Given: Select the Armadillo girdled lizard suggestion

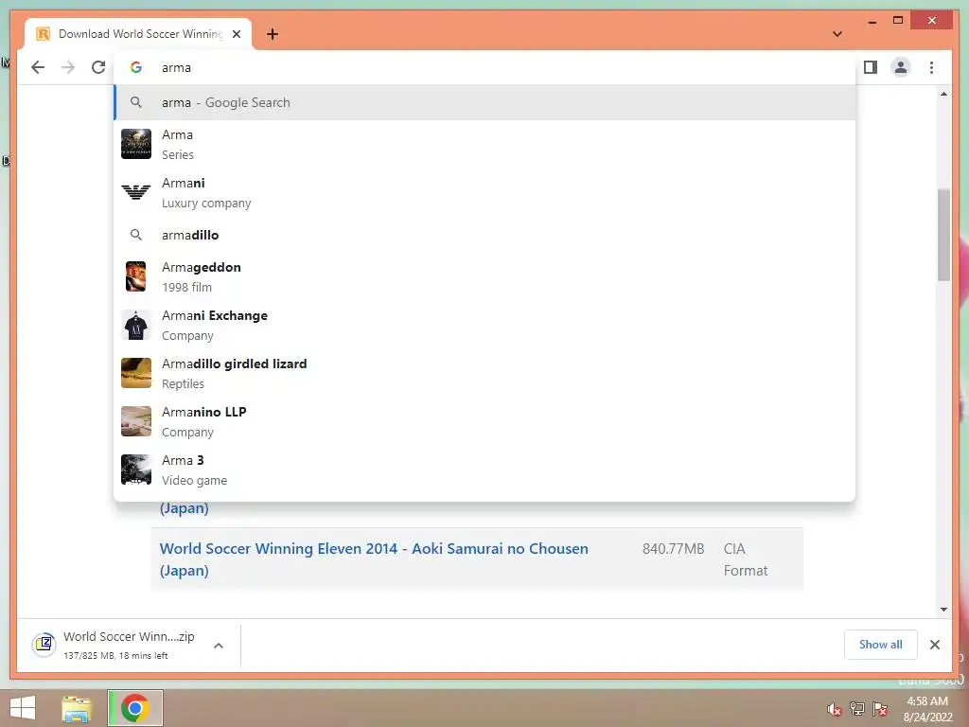Looking at the screenshot, I should pos(485,373).
